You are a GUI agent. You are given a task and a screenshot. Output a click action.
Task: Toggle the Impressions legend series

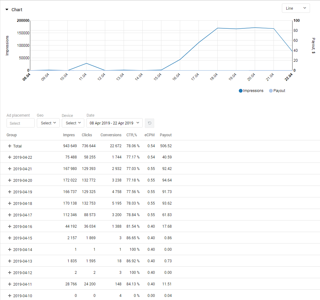(x=251, y=91)
